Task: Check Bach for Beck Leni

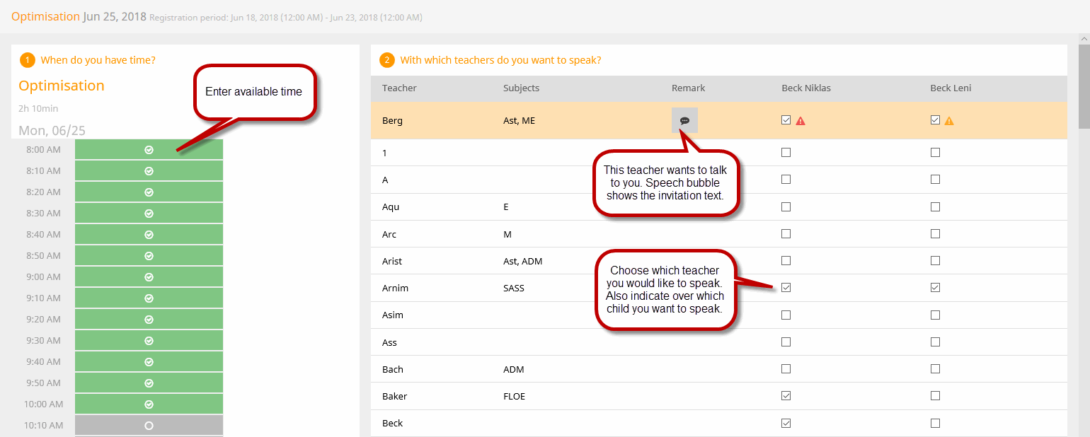Action: 935,369
